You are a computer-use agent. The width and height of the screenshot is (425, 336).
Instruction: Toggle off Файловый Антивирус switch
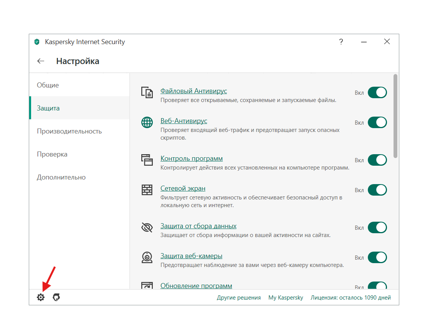click(377, 92)
